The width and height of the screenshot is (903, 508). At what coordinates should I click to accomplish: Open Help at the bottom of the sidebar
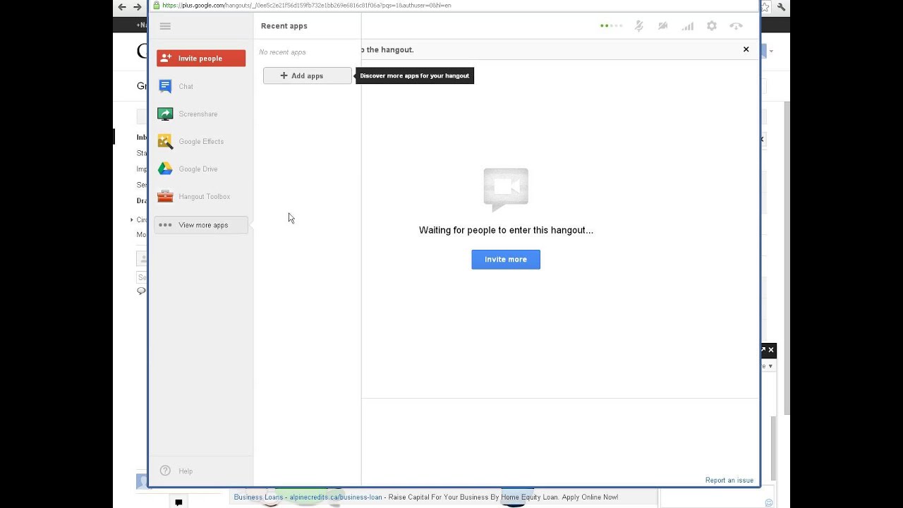coord(186,471)
